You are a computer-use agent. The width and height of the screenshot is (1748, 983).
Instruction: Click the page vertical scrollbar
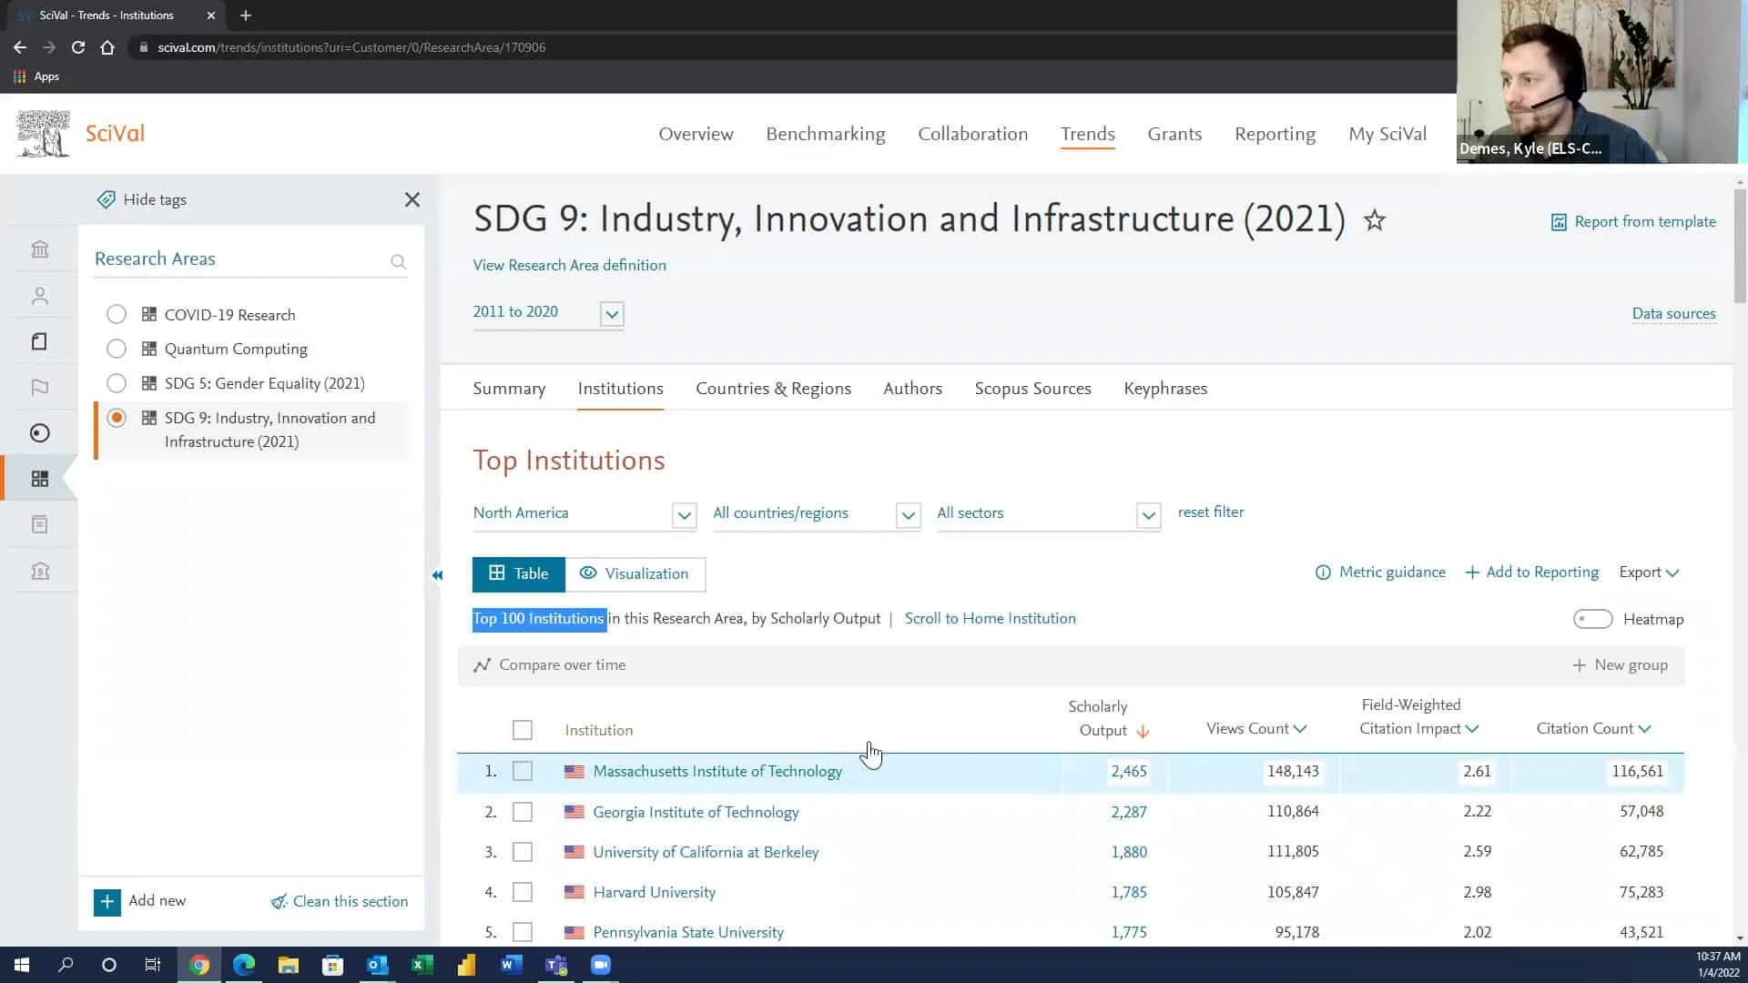(x=1740, y=246)
